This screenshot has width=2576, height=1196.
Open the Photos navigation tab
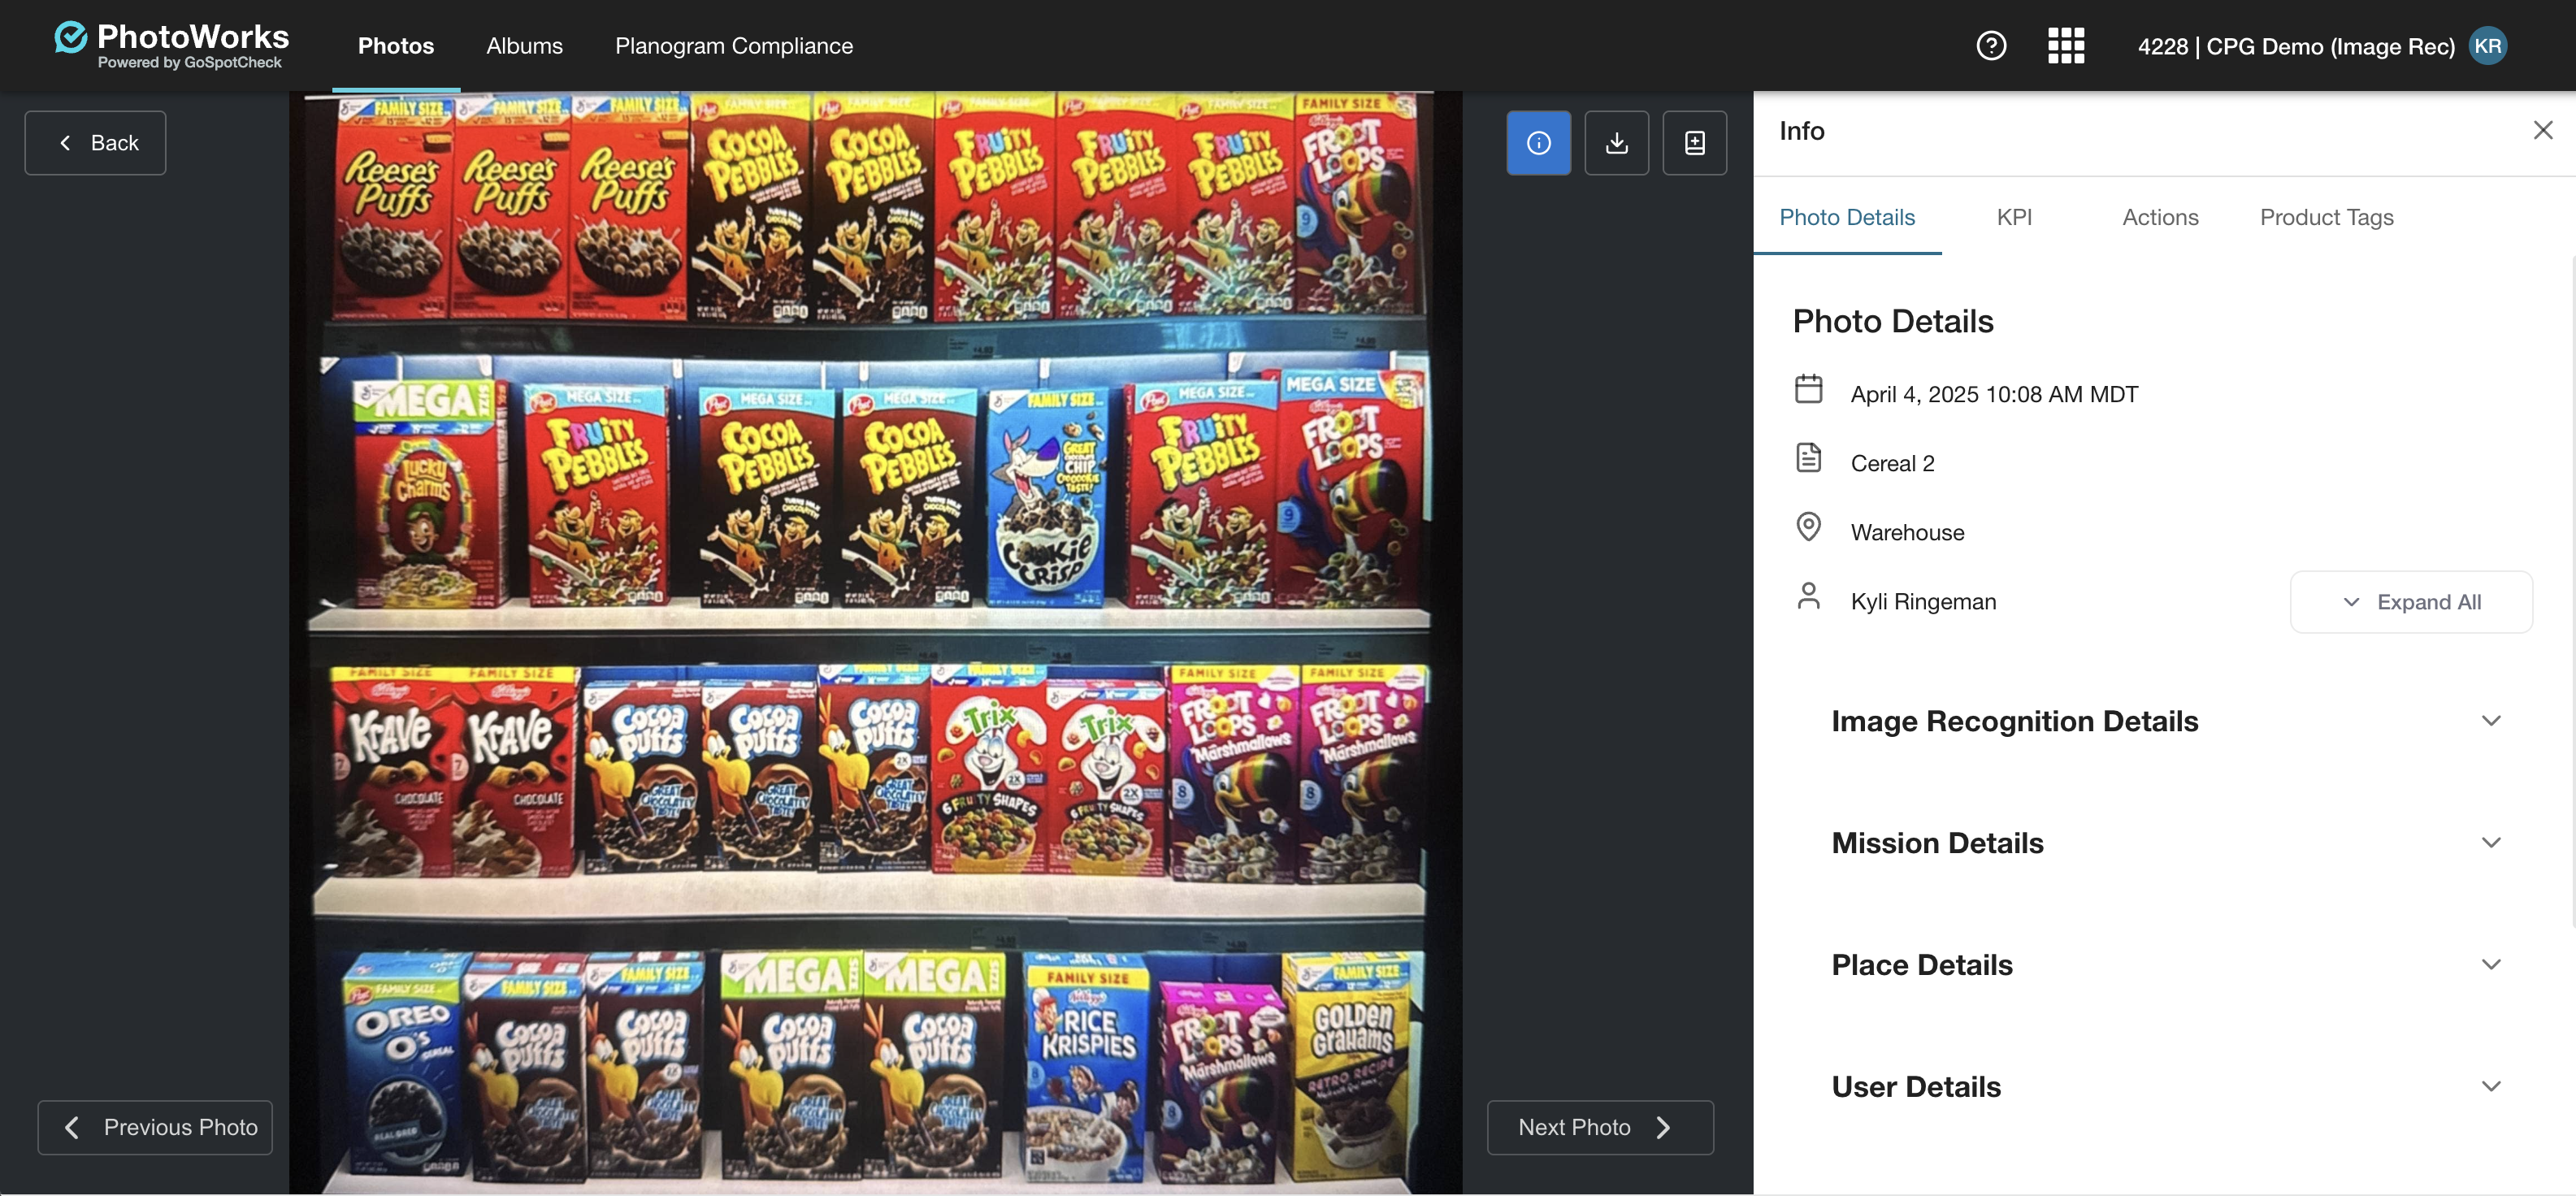[x=396, y=46]
